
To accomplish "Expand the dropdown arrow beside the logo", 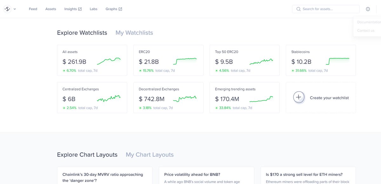I will (15, 9).
